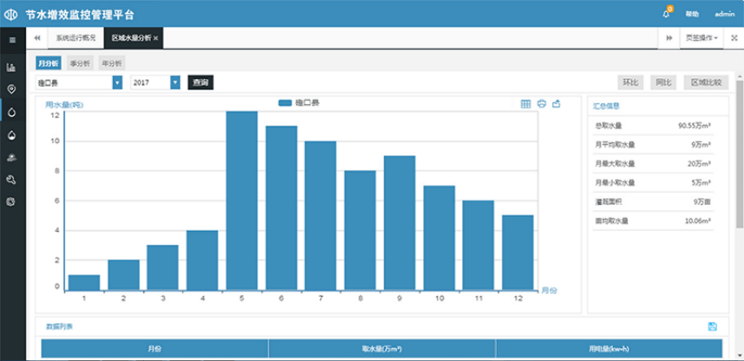The width and height of the screenshot is (744, 361).
Task: Expand the county selection dropdown
Action: pyautogui.click(x=117, y=82)
